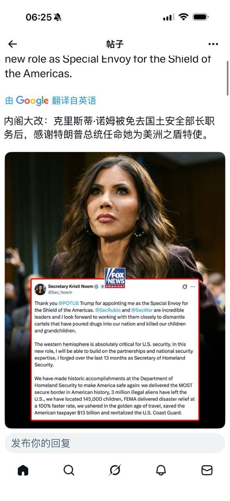Open the three-dot more options menu

pyautogui.click(x=213, y=44)
